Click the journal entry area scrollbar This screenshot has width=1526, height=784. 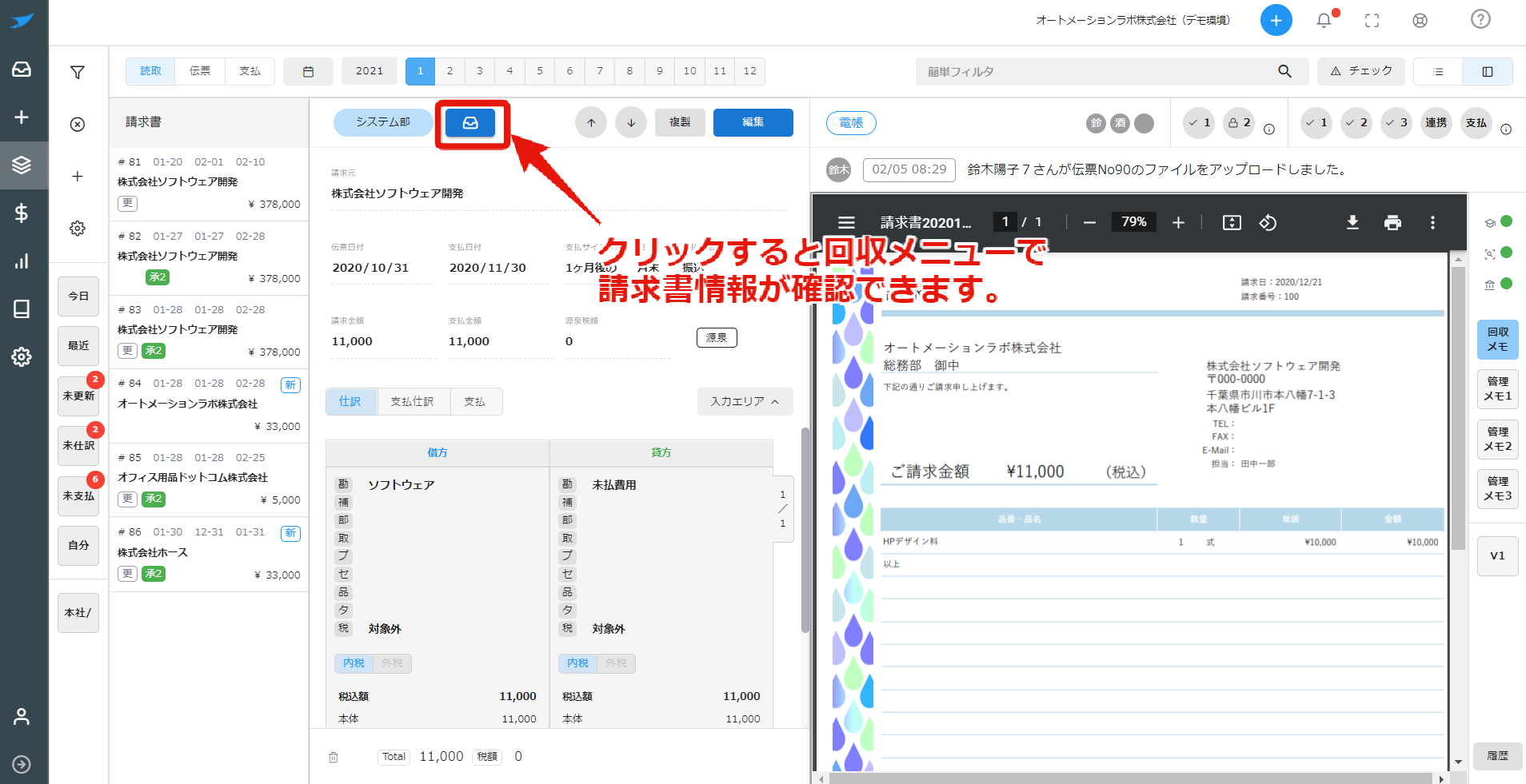805,531
